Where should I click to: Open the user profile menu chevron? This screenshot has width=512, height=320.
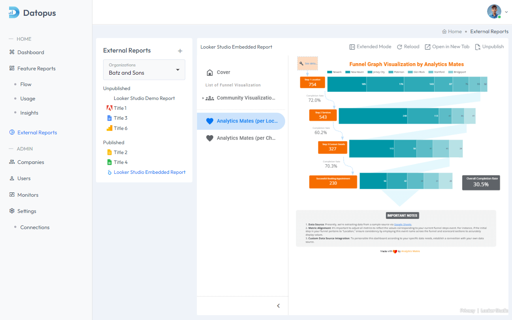click(x=506, y=12)
